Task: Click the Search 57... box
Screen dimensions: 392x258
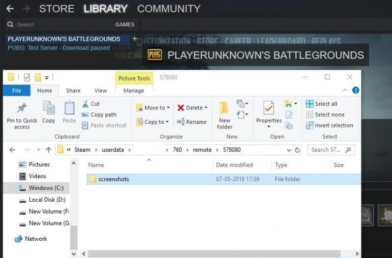Action: pyautogui.click(x=331, y=150)
